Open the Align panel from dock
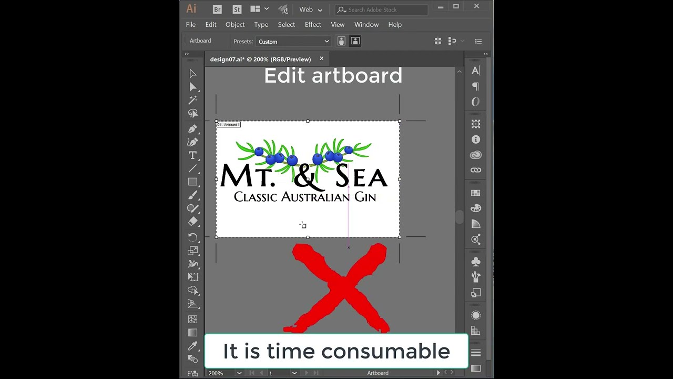This screenshot has height=379, width=673. click(476, 331)
